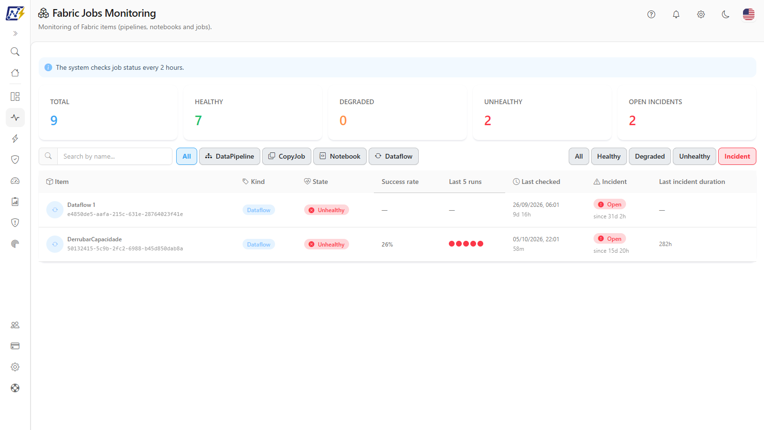The image size is (764, 430).
Task: Filter by Notebook kind
Action: click(x=340, y=156)
